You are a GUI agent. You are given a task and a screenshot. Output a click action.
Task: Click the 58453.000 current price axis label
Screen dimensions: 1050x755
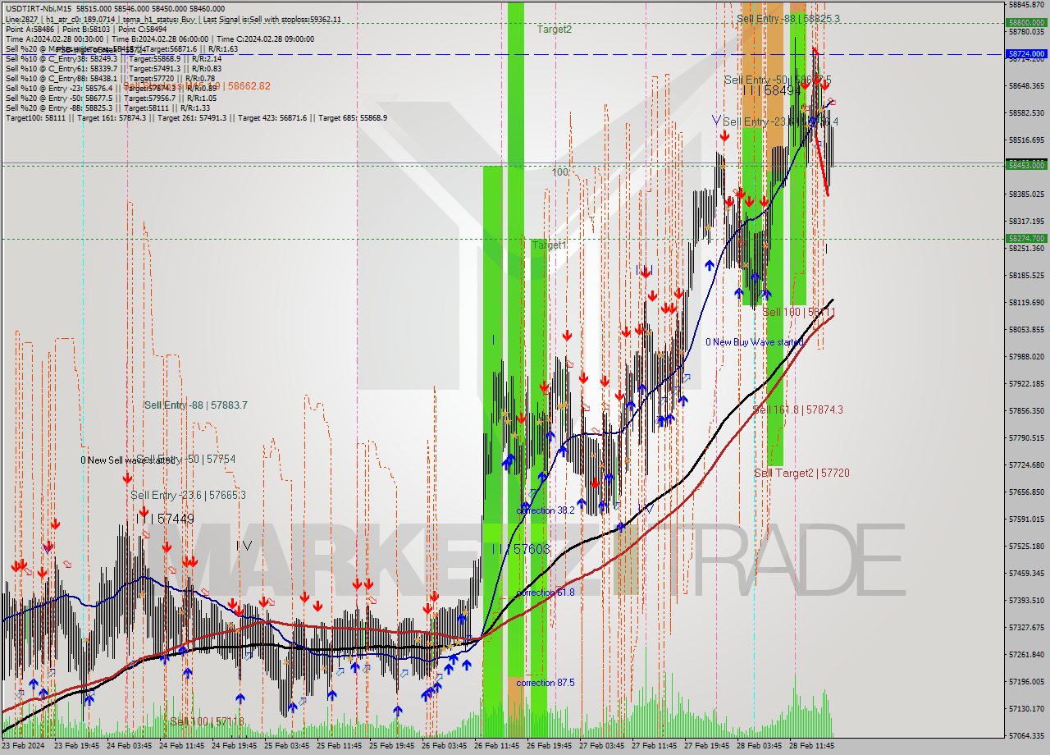pos(1026,165)
